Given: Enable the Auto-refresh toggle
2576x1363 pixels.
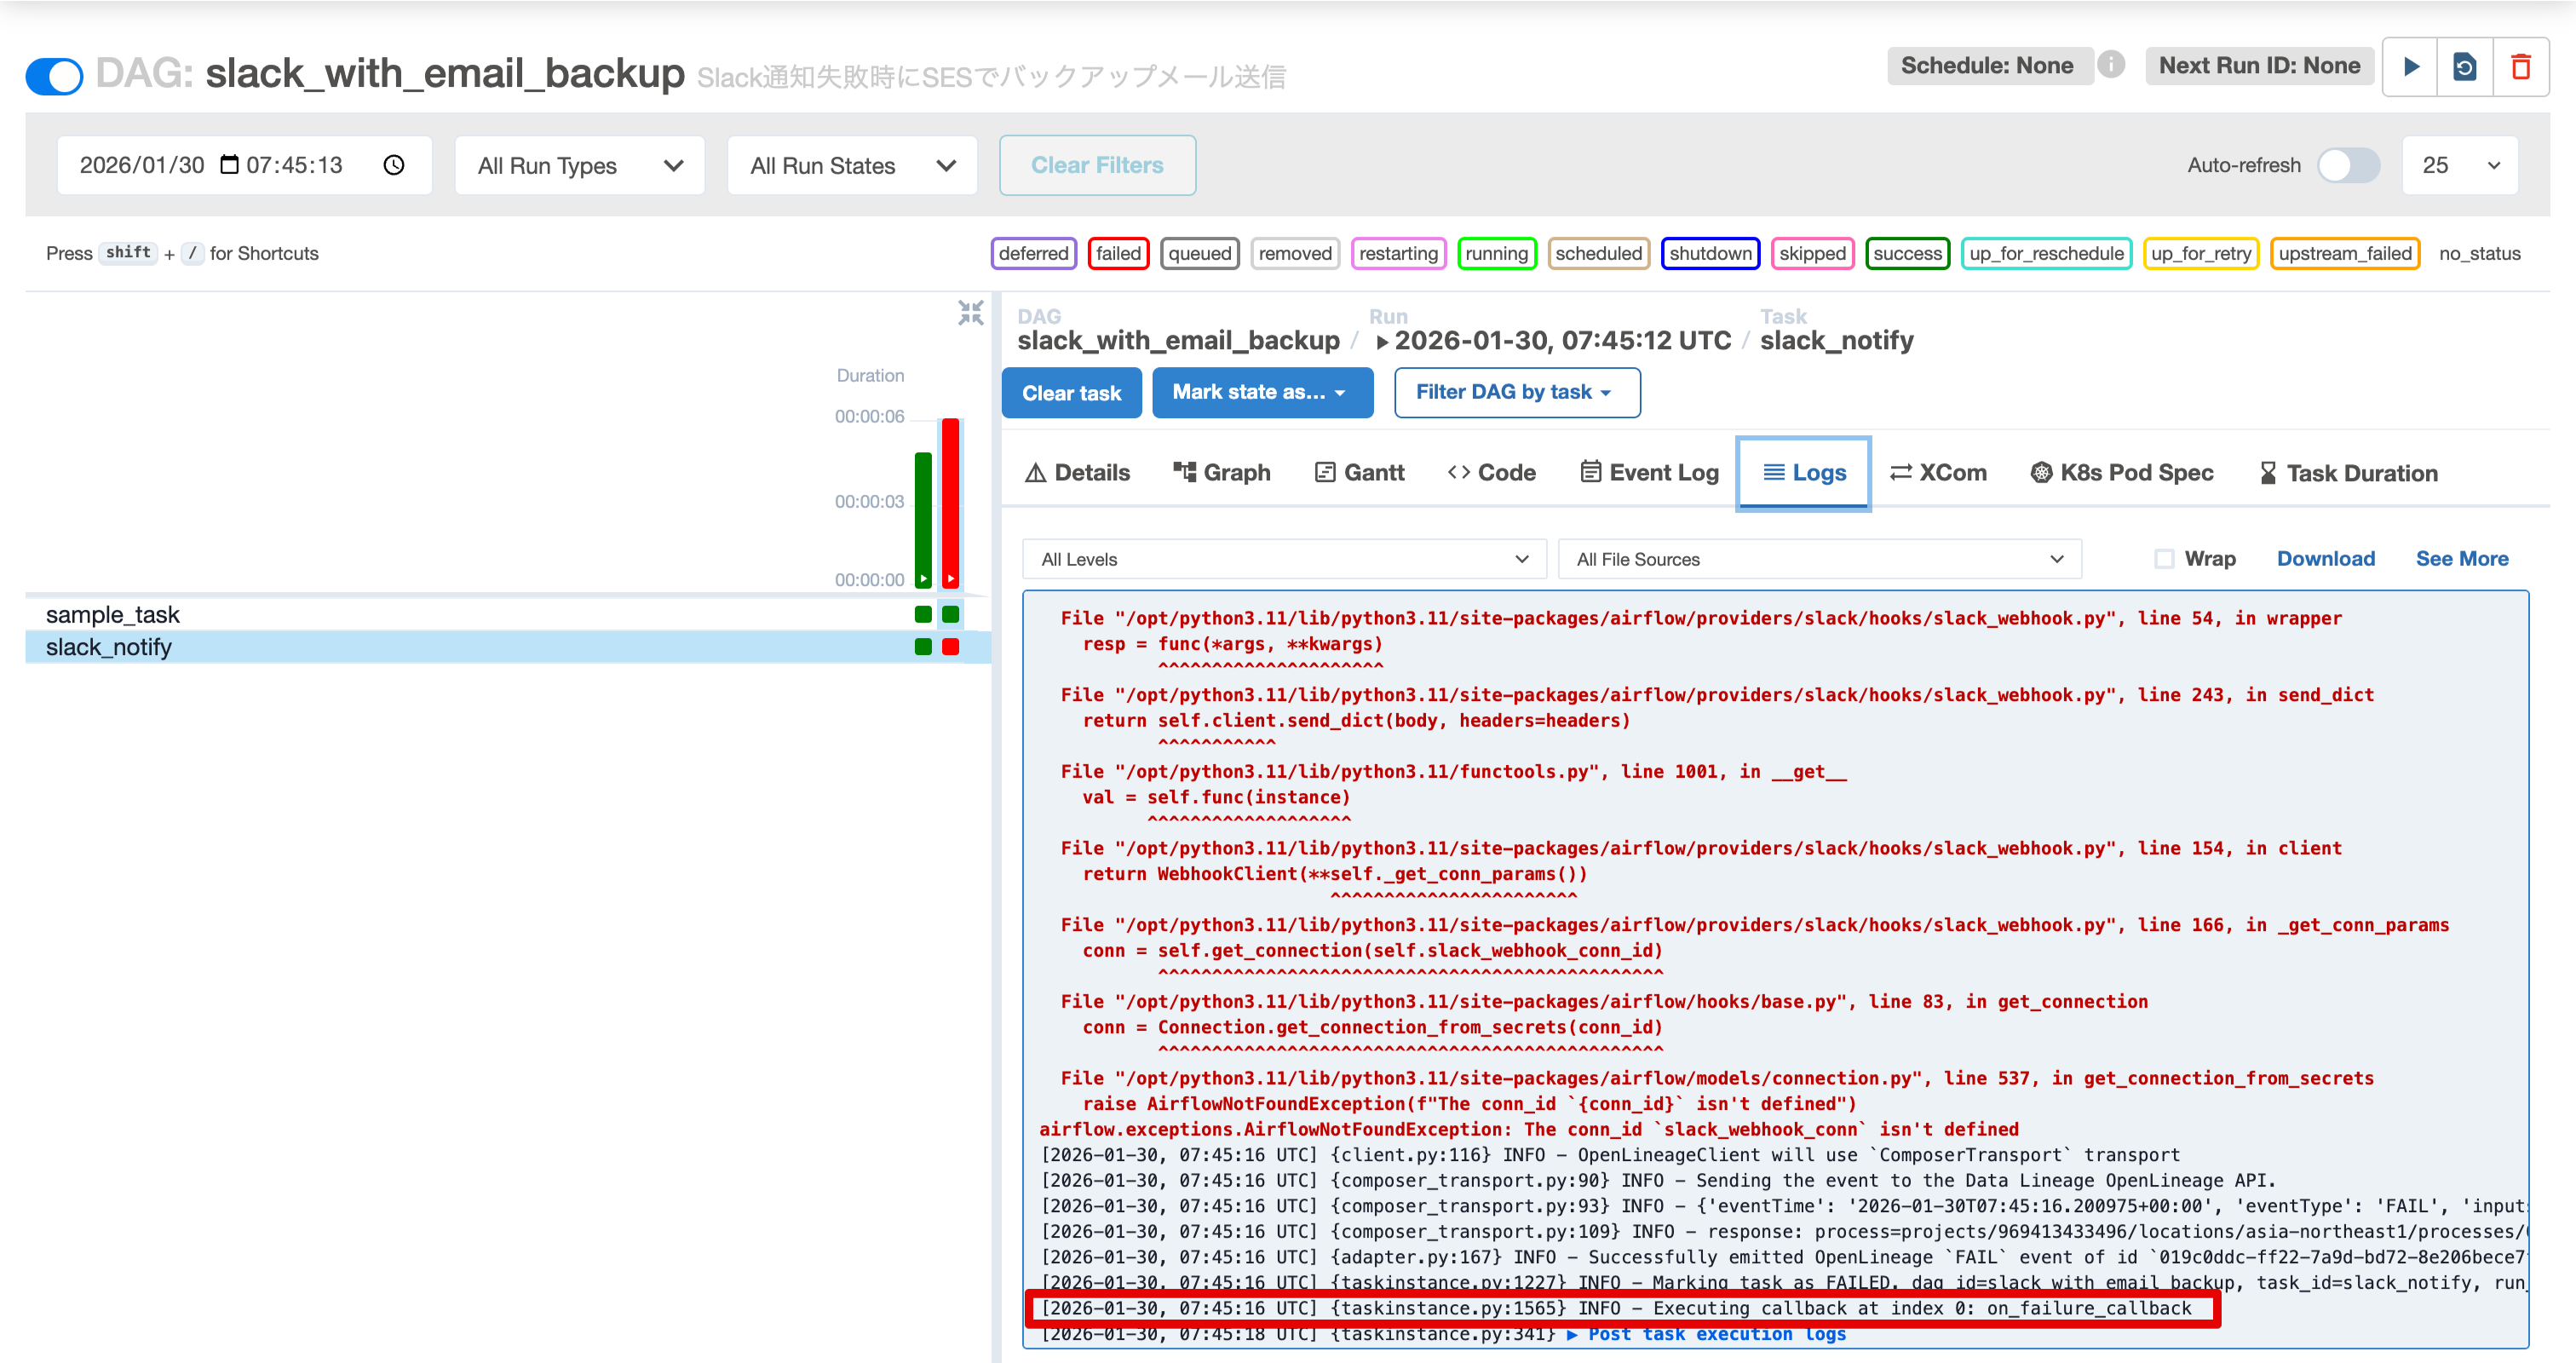Looking at the screenshot, I should (x=2347, y=165).
